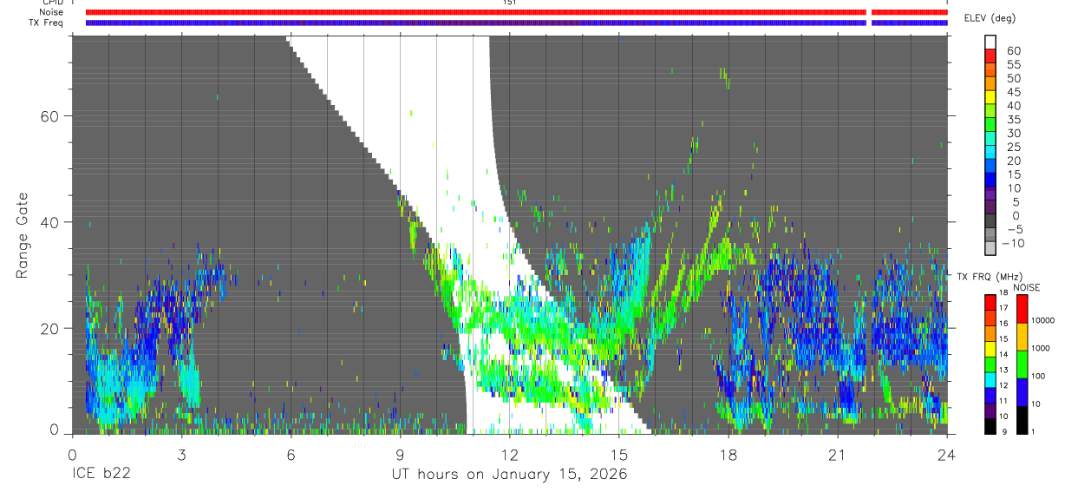Select the blue NOISE swatch between 10 and 100
This screenshot has height=492, width=1065.
(1022, 390)
